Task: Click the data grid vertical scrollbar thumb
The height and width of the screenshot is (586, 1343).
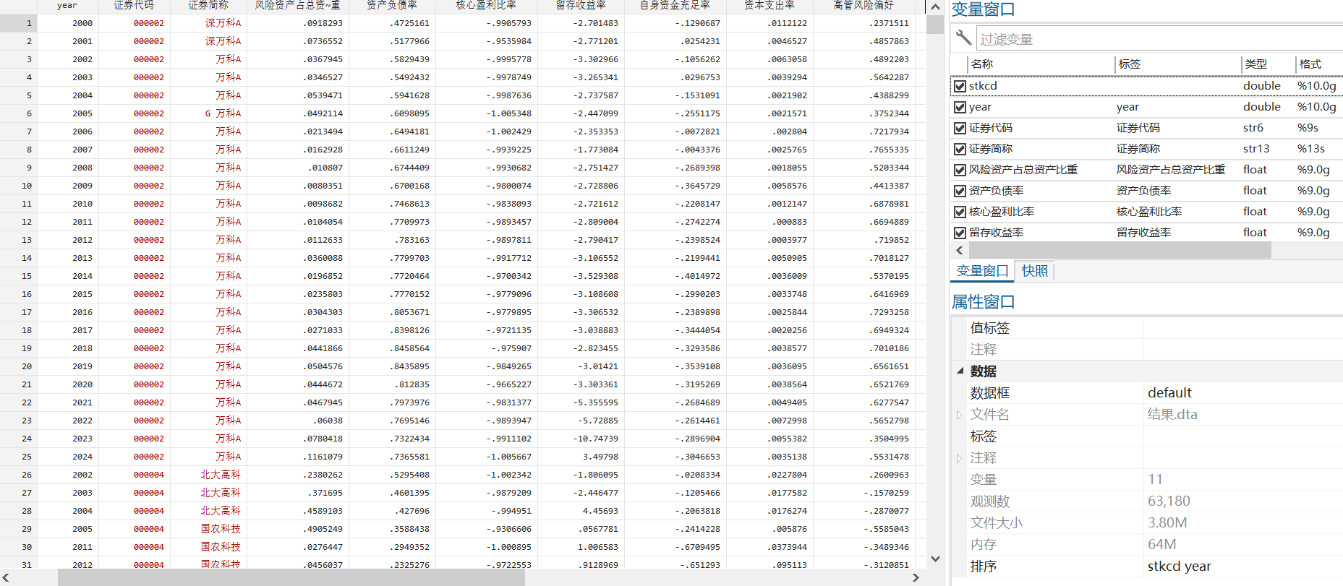Action: click(935, 25)
